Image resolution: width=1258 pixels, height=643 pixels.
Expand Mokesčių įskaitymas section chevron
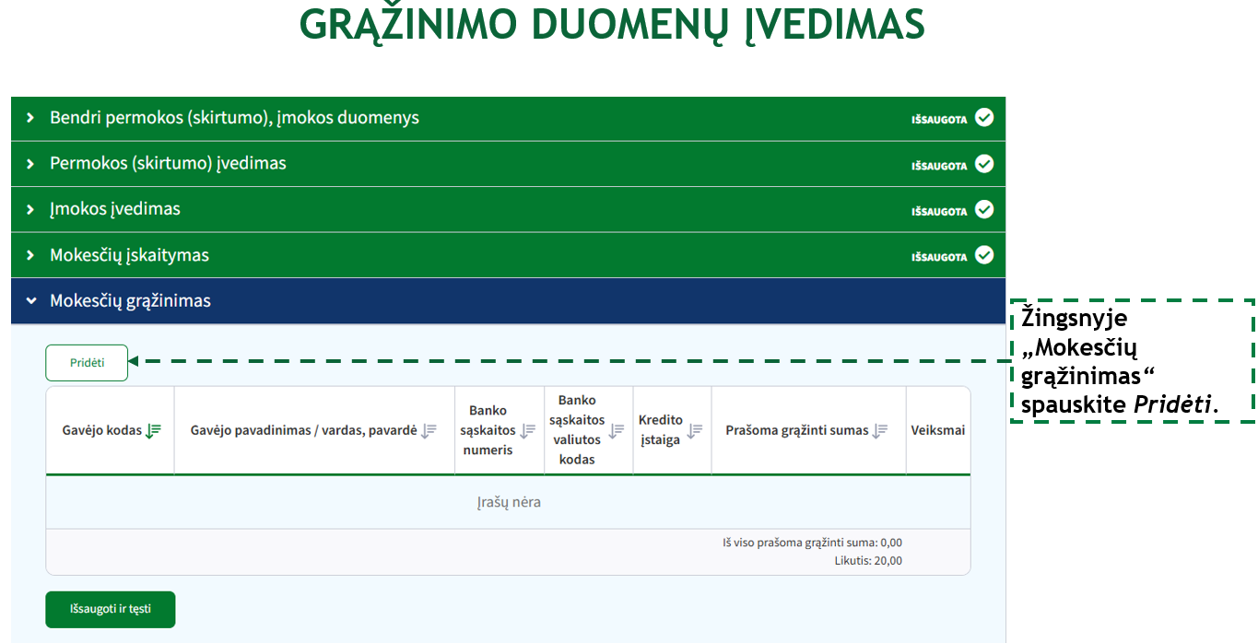pos(30,255)
